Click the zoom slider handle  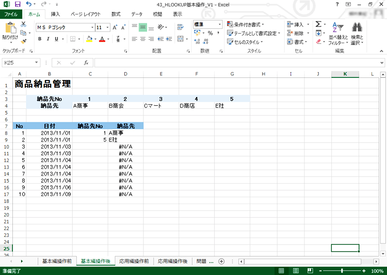342,271
